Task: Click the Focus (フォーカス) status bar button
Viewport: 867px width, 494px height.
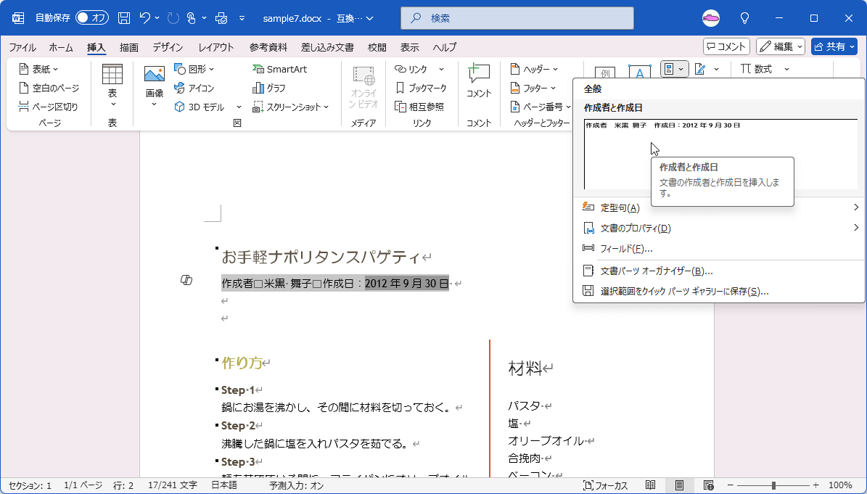Action: point(606,485)
